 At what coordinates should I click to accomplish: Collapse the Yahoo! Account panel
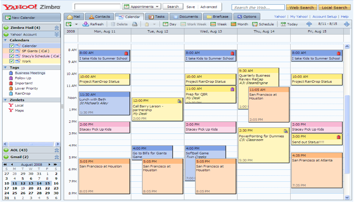57,34
